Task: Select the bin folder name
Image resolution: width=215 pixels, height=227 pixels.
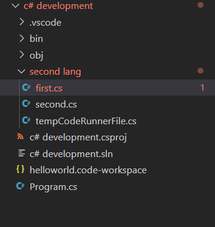Action: [36, 39]
